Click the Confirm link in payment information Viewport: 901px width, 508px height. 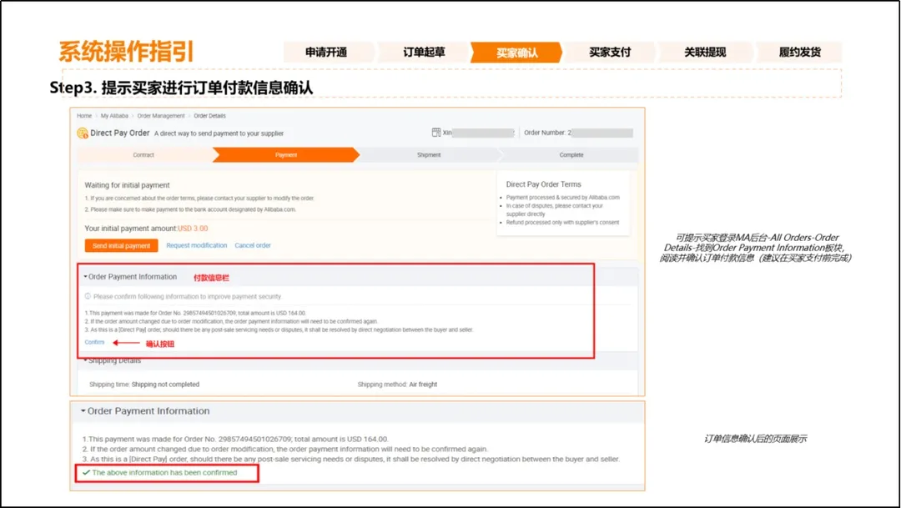pyautogui.click(x=94, y=343)
